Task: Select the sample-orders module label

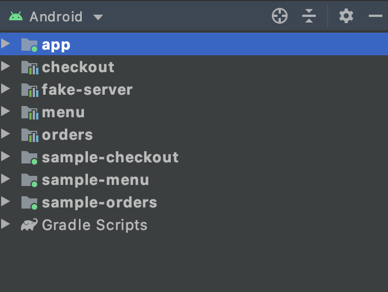Action: point(99,203)
